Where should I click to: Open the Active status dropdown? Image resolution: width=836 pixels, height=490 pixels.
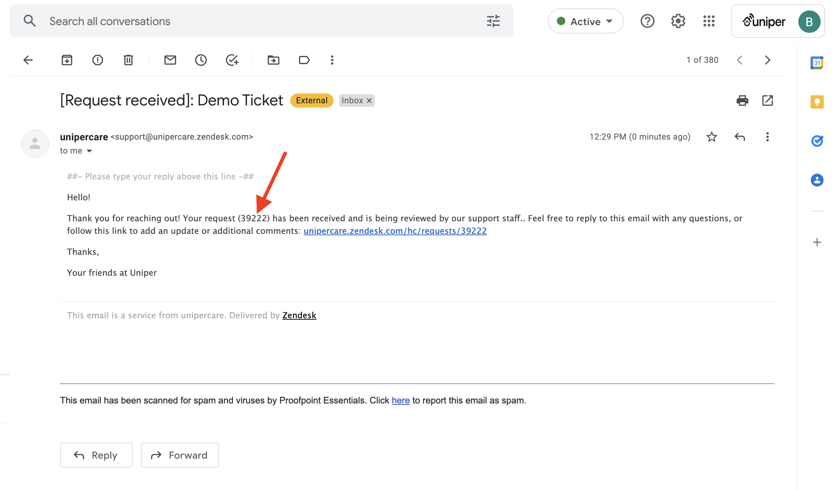pos(585,21)
